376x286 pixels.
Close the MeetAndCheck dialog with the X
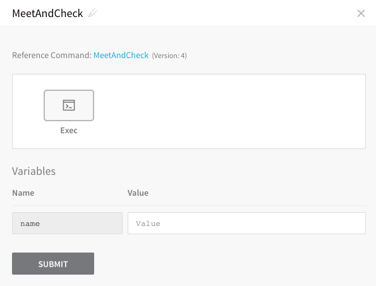point(361,13)
